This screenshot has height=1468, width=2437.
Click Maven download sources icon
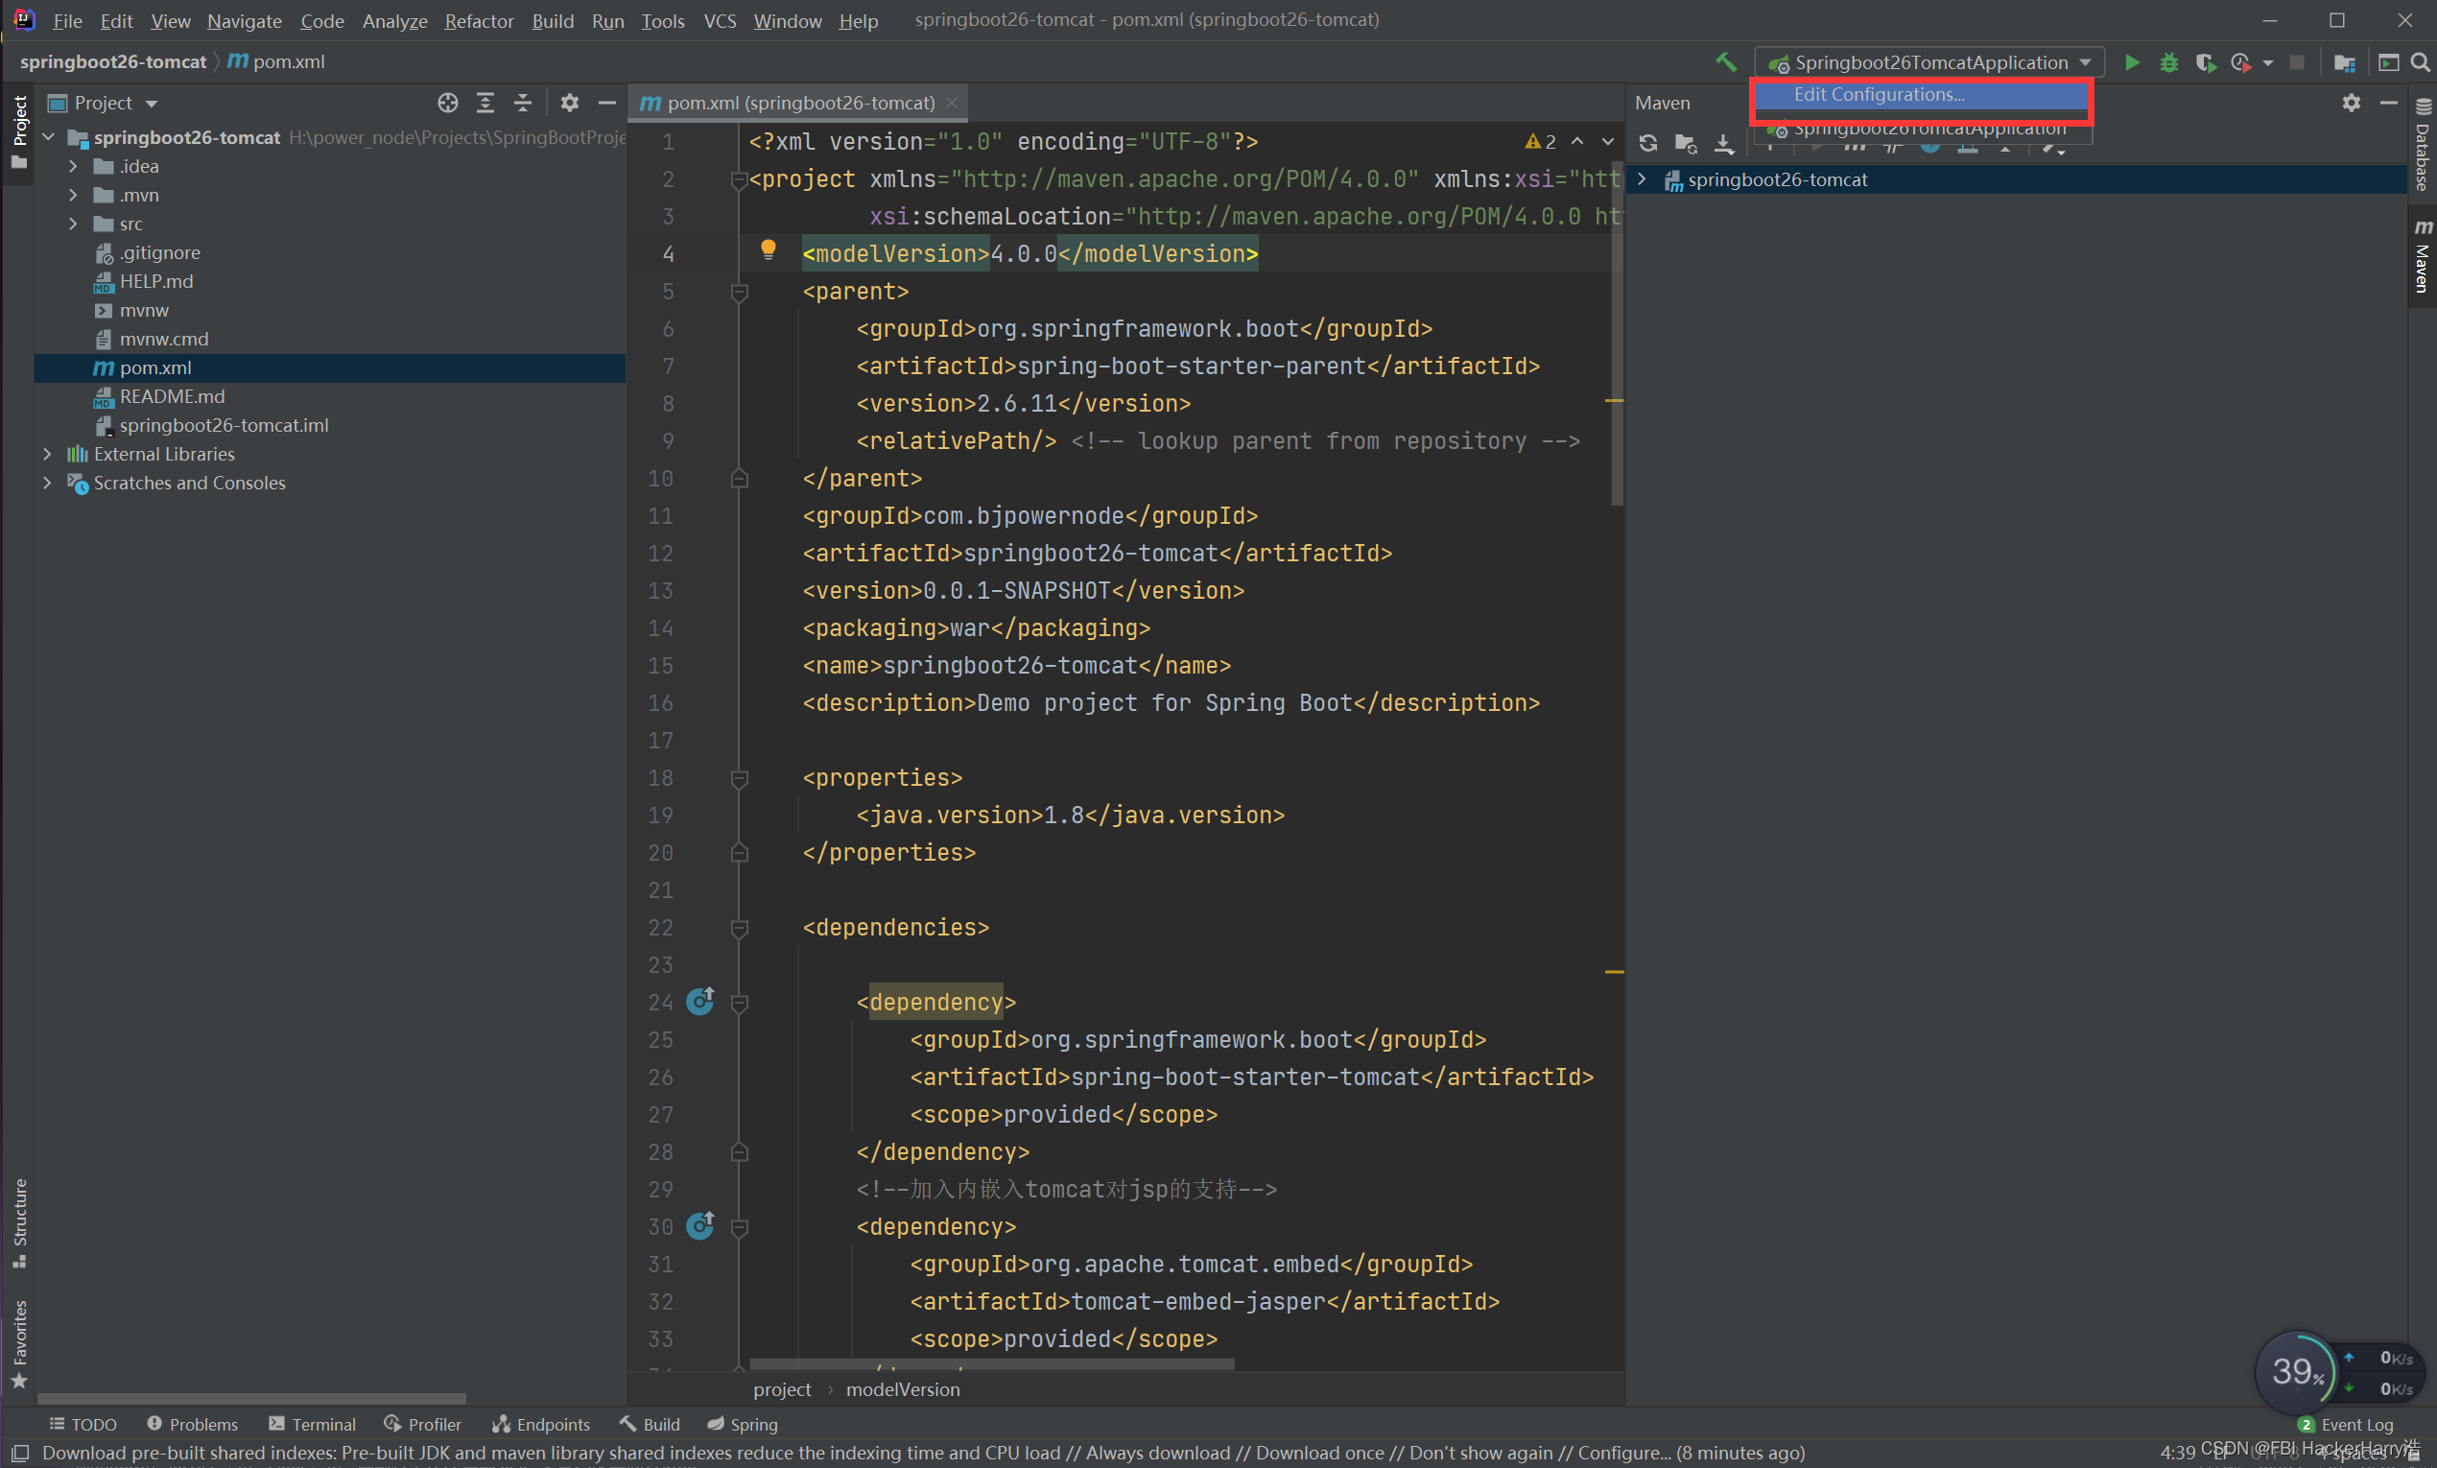point(1724,143)
